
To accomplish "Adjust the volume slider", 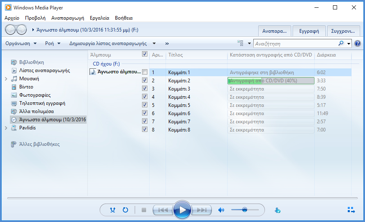I will (245, 210).
